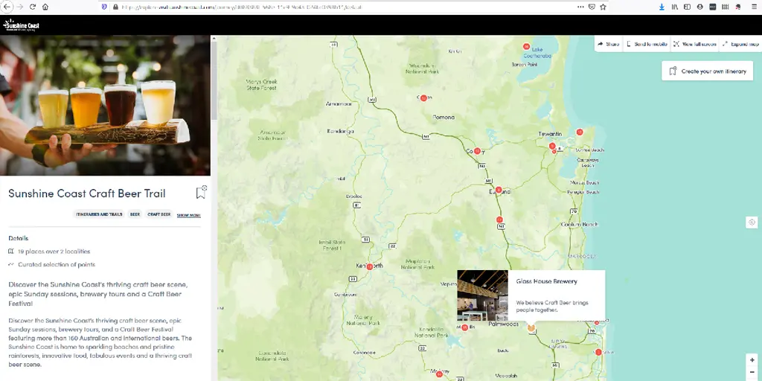Open the Pocket save icon
This screenshot has height=381, width=762.
click(x=592, y=7)
